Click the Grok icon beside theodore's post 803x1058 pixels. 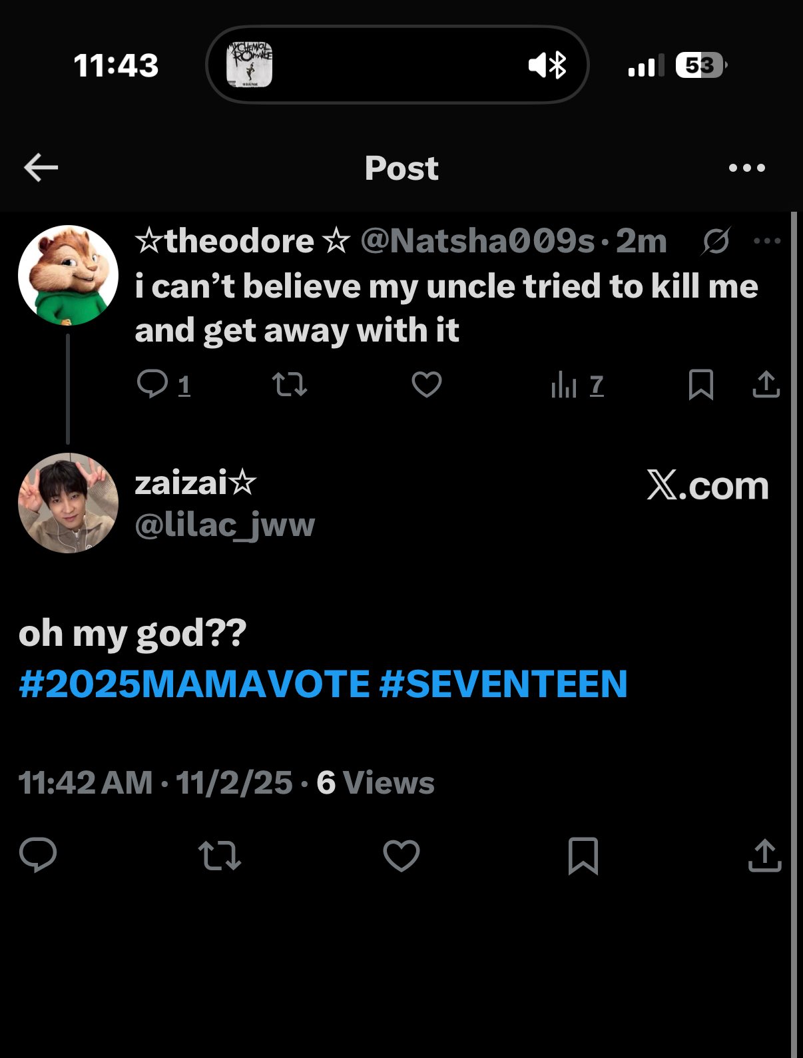pos(716,241)
